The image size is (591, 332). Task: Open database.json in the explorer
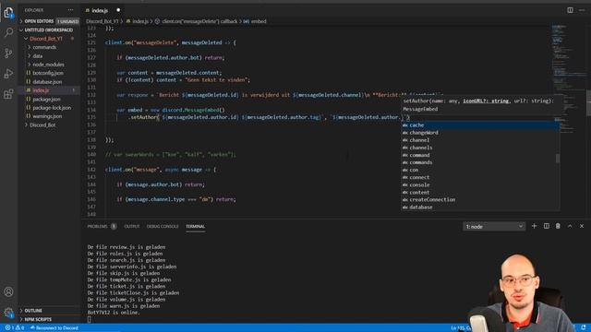tap(47, 82)
